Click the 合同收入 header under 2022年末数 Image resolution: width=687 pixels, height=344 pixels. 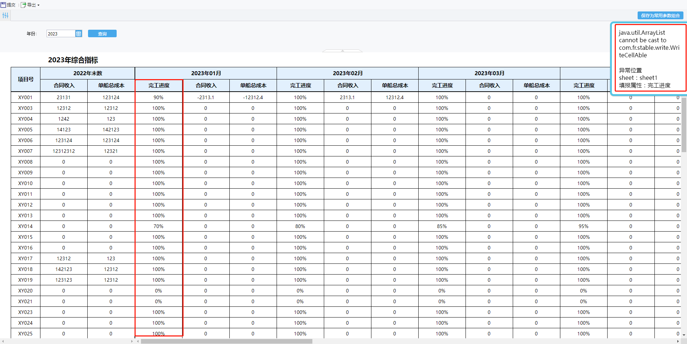64,85
